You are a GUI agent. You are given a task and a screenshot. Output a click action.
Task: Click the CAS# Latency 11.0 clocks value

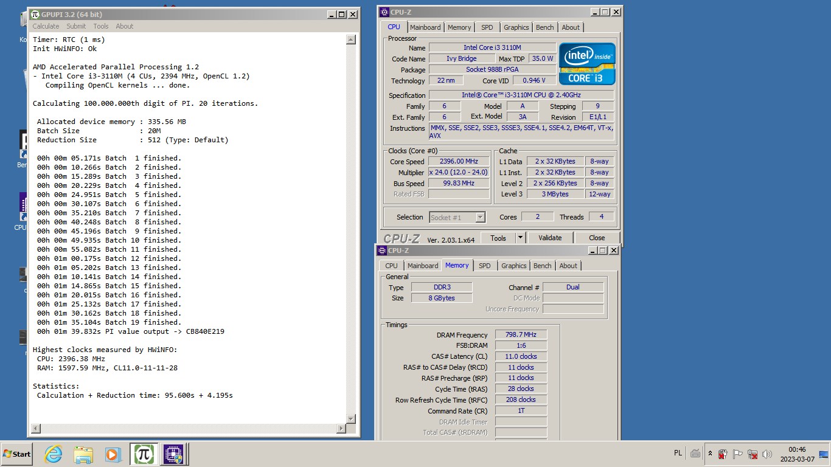[x=521, y=356]
